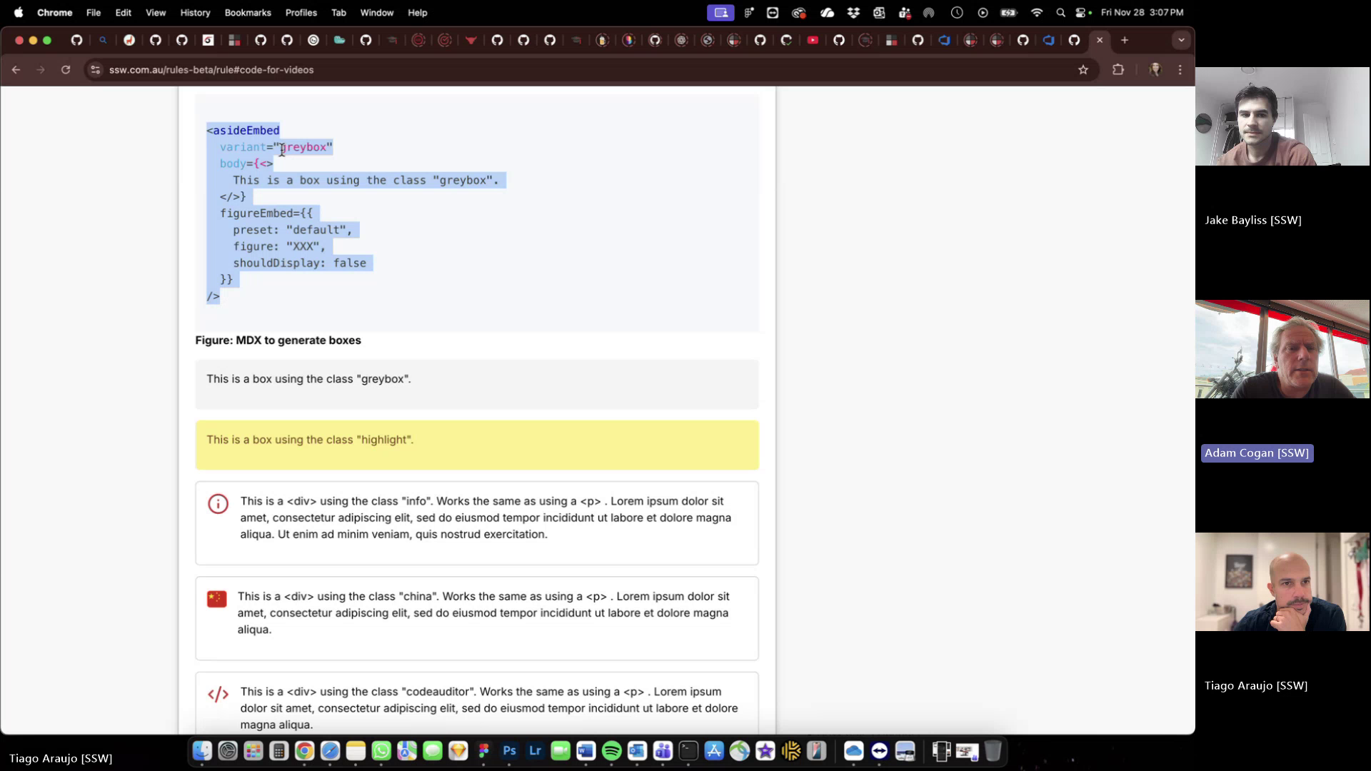Click the Dropbox menu bar icon
This screenshot has width=1371, height=771.
pyautogui.click(x=852, y=12)
